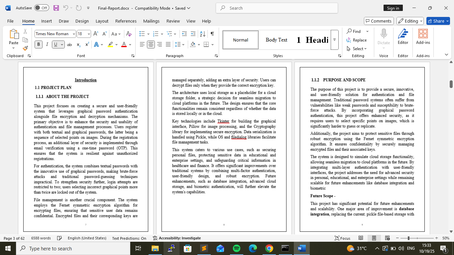Toggle Bold formatting
Viewport: 454px width, 255px height.
(39, 44)
